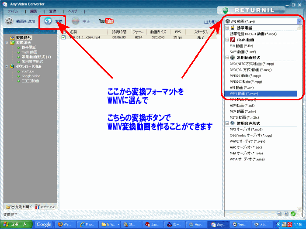Select 常用動画形式 (7) in sidebar tree
This screenshot has height=229, width=306.
[36, 57]
